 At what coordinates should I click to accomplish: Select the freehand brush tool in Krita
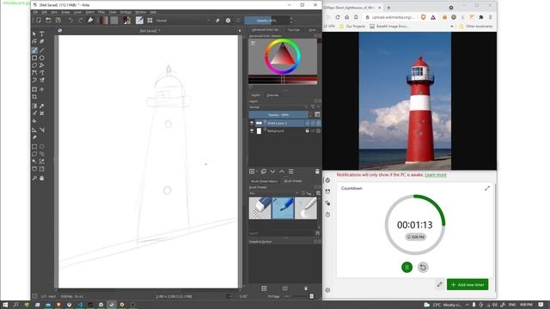pyautogui.click(x=34, y=51)
